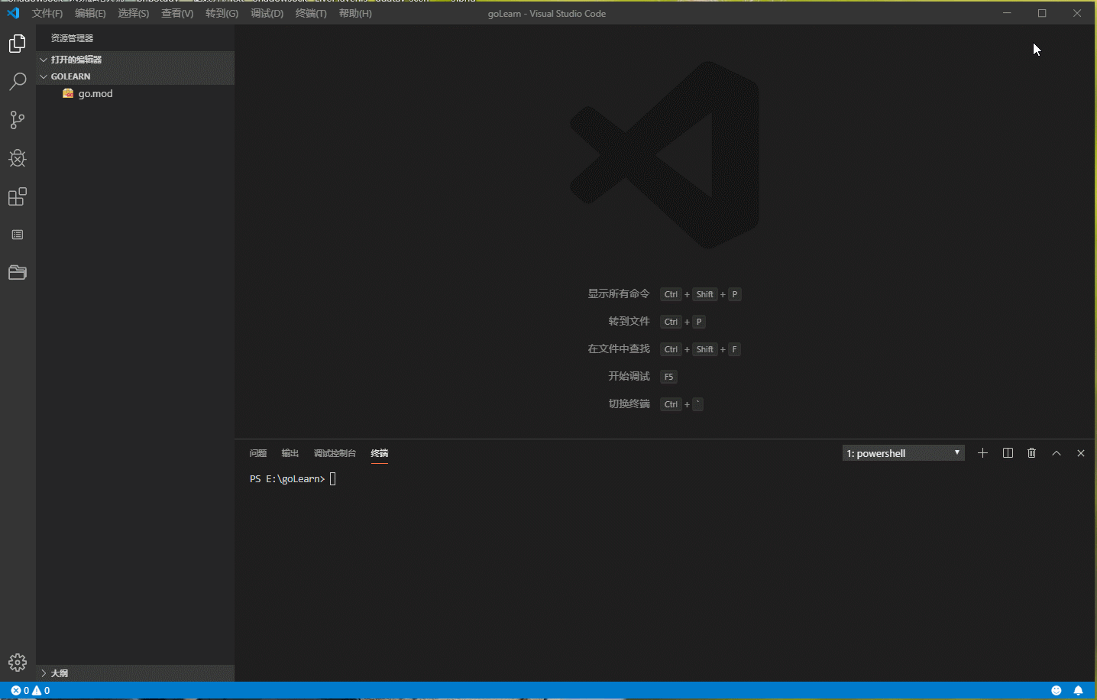Viewport: 1097px width, 700px height.
Task: Click the 资源管理器 sidebar title
Action: point(73,38)
